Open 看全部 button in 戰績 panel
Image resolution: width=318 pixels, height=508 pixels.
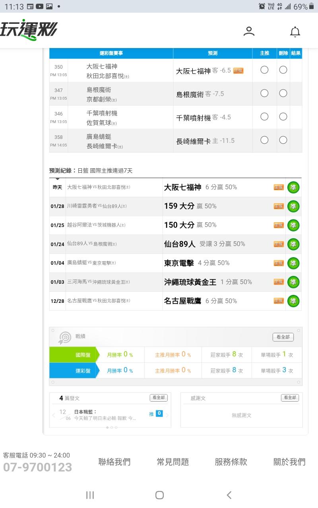(x=283, y=337)
